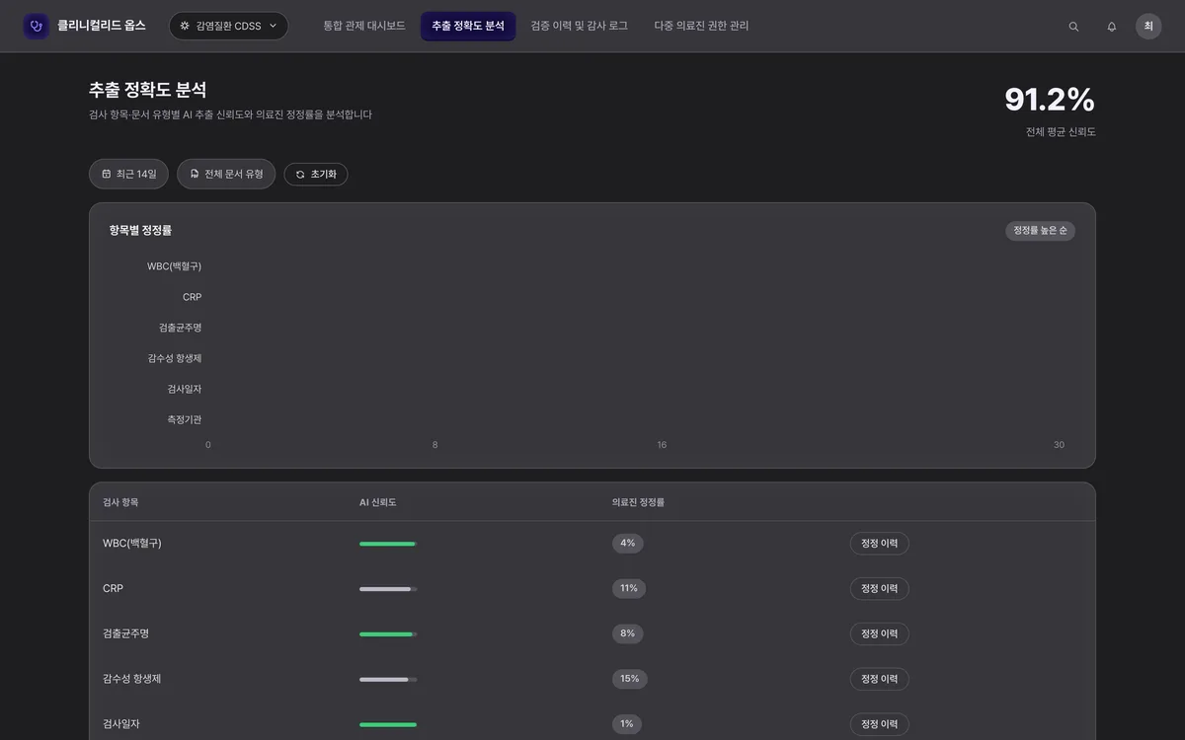1185x740 pixels.
Task: Click the refresh icon in 초기화 button
Action: click(x=300, y=175)
